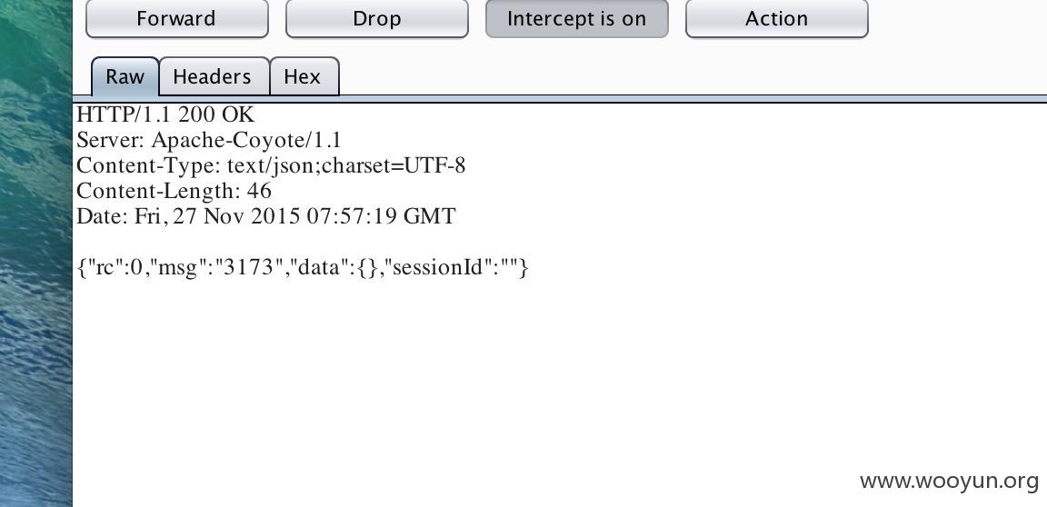Click the Content-Type header line
The image size is (1047, 507).
pos(271,165)
